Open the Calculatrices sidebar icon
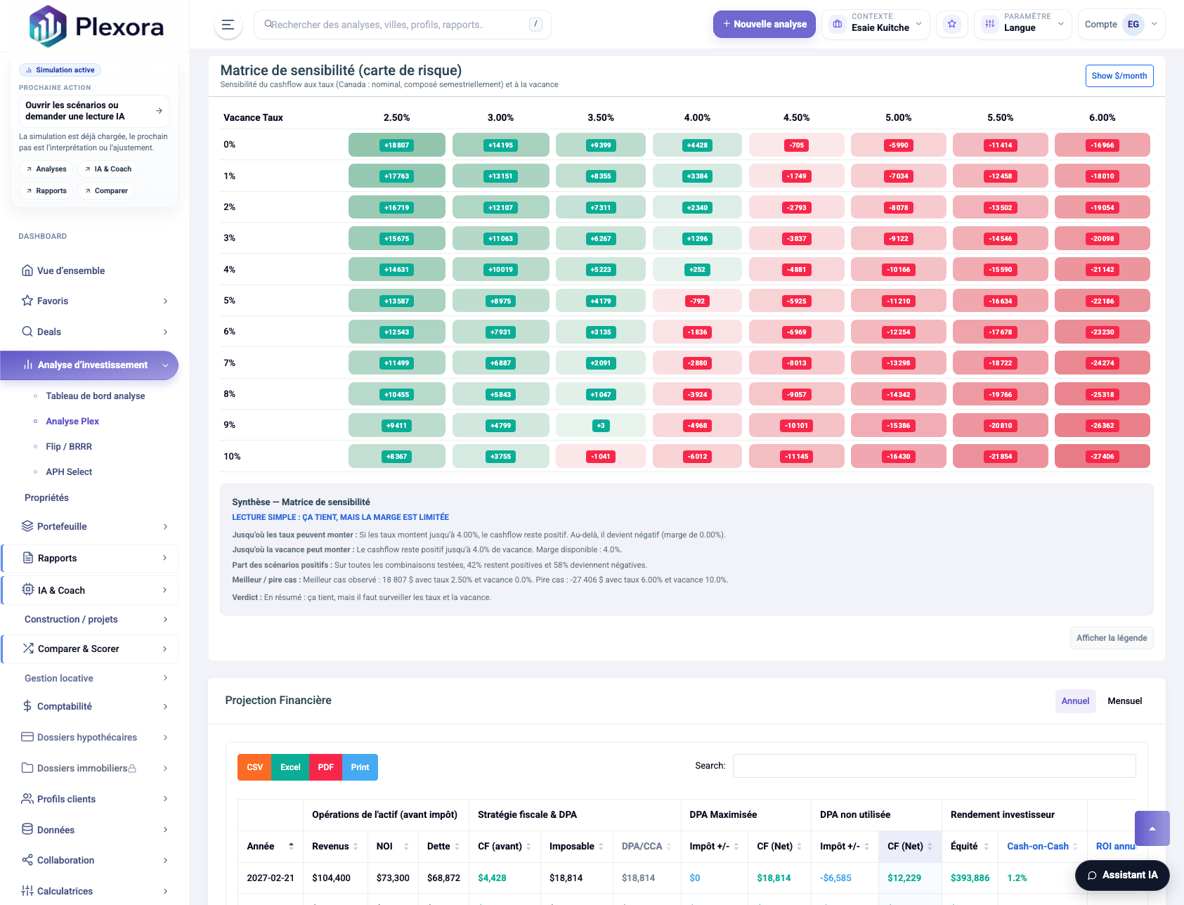 pos(27,891)
